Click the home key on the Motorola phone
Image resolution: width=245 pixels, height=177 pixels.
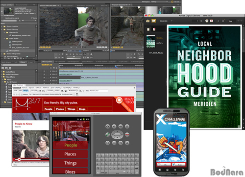pyautogui.click(x=167, y=170)
